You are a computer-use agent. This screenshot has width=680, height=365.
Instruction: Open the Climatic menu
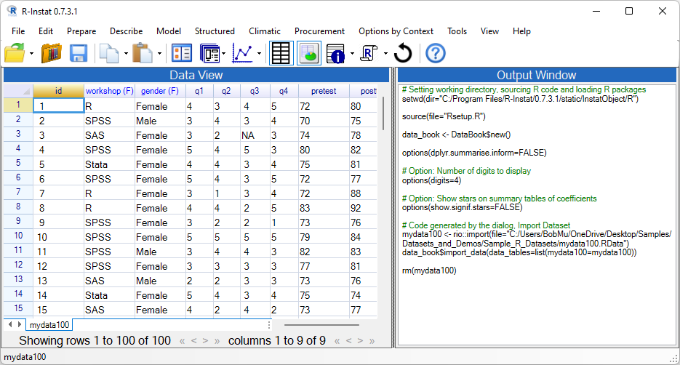pyautogui.click(x=265, y=31)
